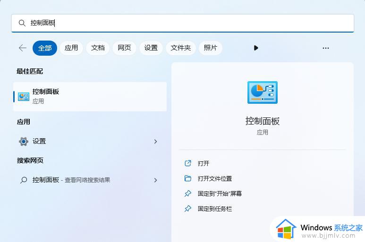Expand the 设置 result chevron
Image resolution: width=365 pixels, height=242 pixels.
155,142
